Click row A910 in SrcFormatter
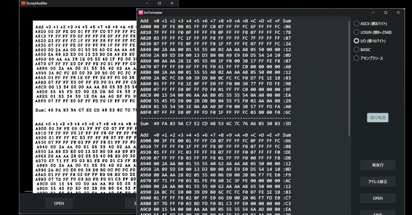The image size is (412, 215). (x=216, y=147)
